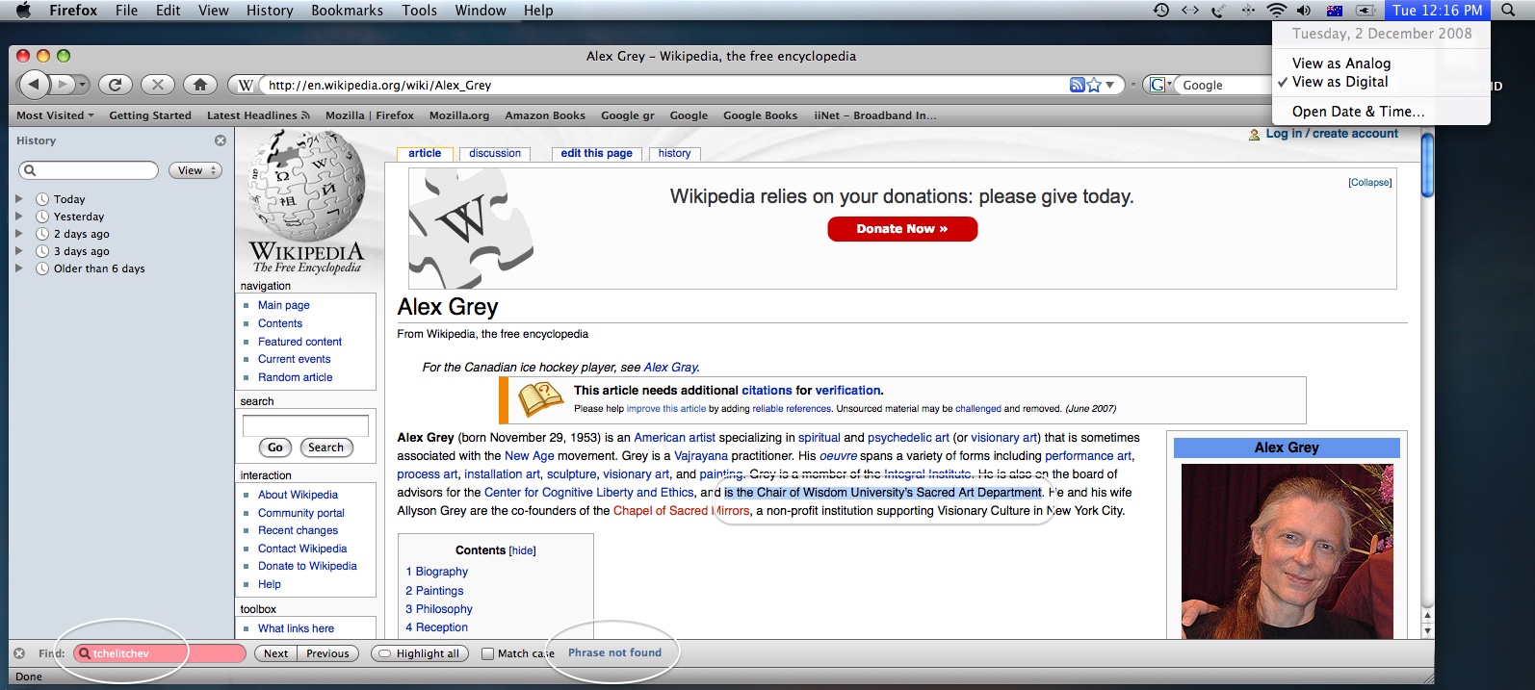Close the Find bar
Screen dimensions: 1535x690
19,653
